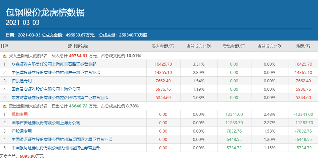Click the 买入金额/万 column header
The image size is (318, 161).
[163, 46]
